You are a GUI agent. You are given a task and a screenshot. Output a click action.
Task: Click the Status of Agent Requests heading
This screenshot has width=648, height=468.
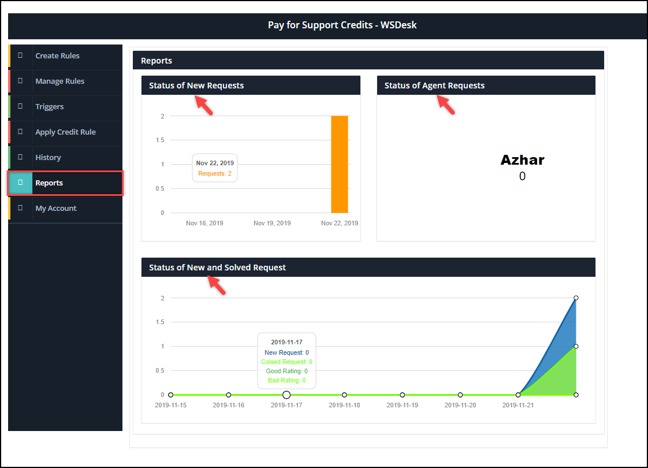[434, 86]
